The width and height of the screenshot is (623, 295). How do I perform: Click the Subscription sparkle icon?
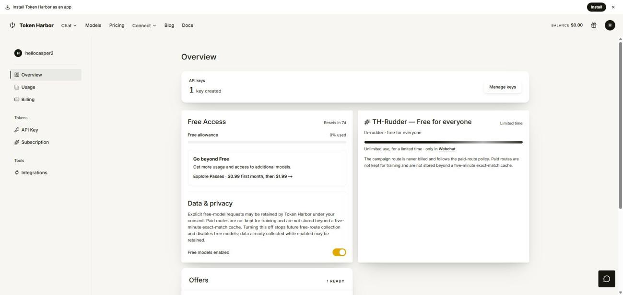pyautogui.click(x=17, y=142)
